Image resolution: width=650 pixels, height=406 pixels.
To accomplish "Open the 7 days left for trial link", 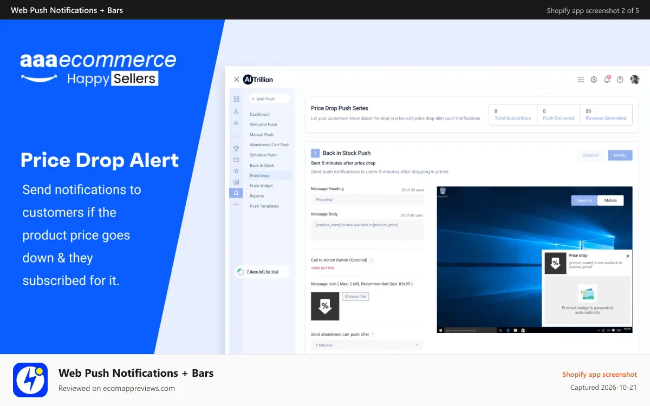I will pyautogui.click(x=263, y=272).
